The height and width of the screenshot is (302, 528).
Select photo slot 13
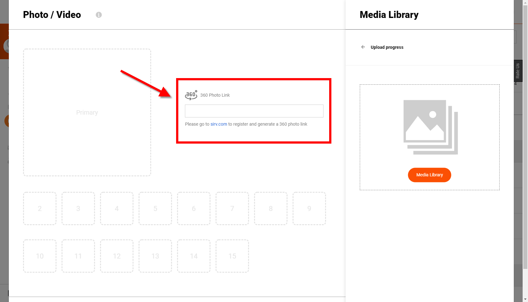click(155, 256)
